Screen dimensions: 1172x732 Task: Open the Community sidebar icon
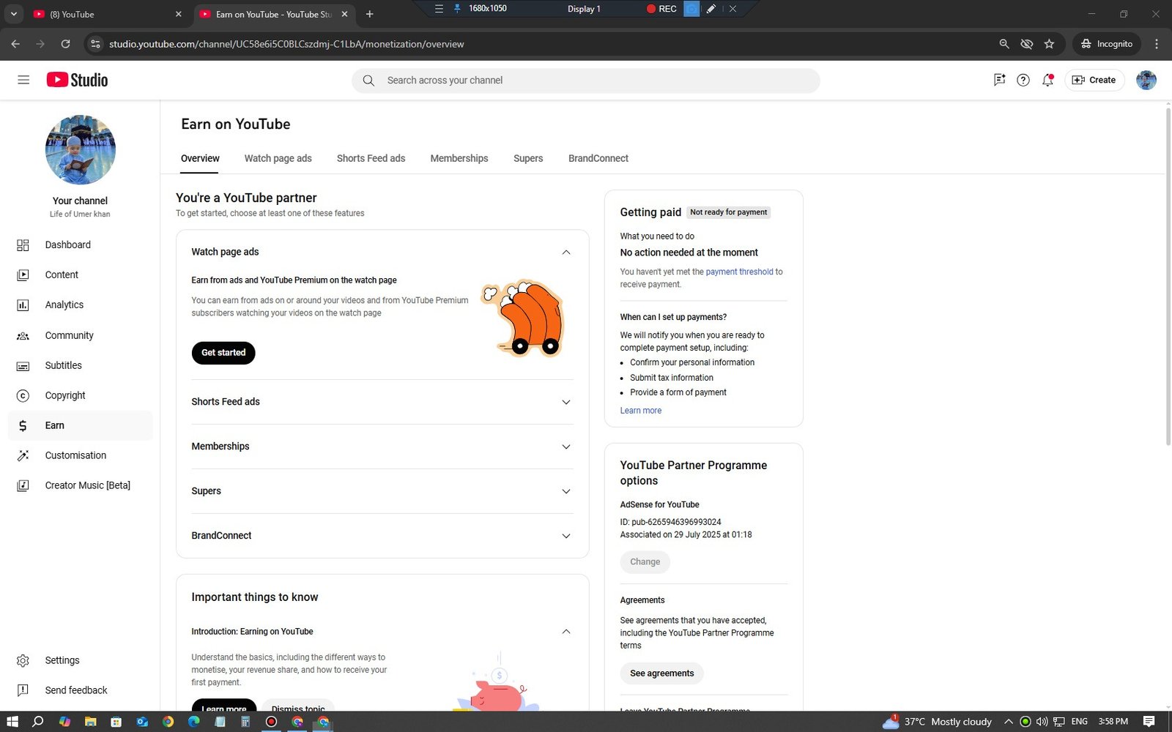tap(23, 336)
